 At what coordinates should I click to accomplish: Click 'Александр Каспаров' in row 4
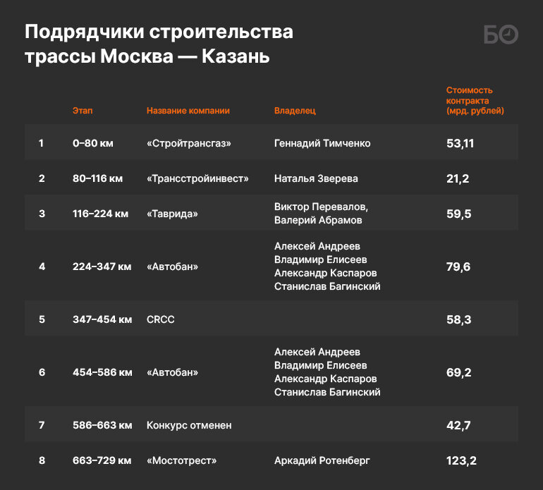click(326, 274)
